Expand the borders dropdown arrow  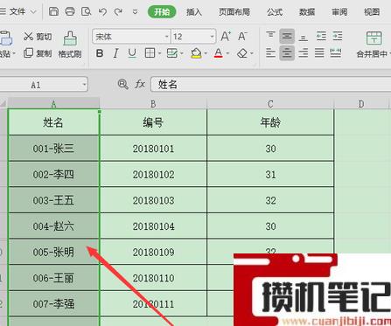[159, 53]
